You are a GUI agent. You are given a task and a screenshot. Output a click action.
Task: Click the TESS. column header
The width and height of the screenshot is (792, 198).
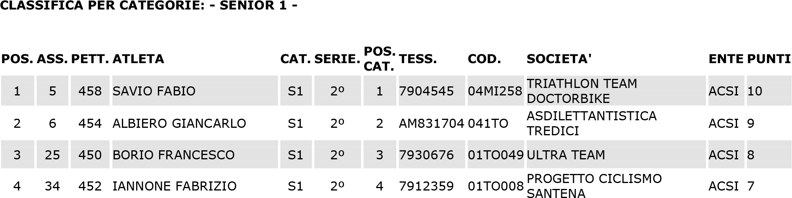(x=418, y=59)
